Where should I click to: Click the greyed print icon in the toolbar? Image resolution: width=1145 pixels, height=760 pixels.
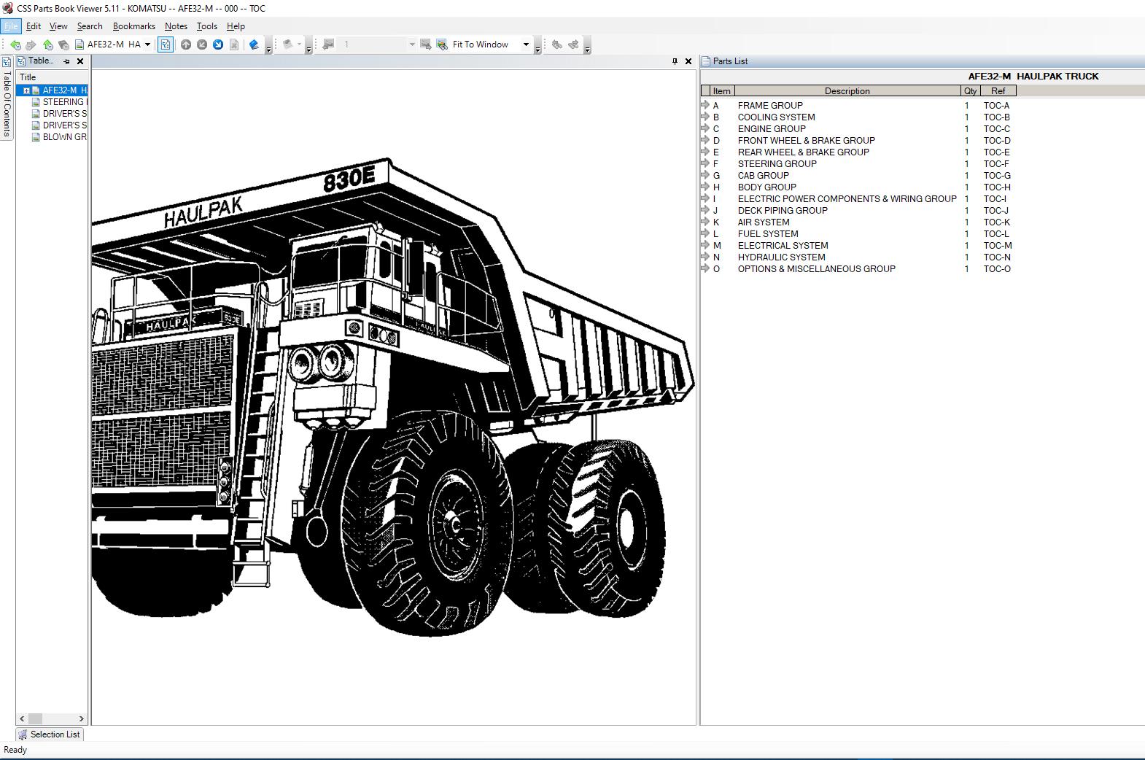pyautogui.click(x=288, y=44)
